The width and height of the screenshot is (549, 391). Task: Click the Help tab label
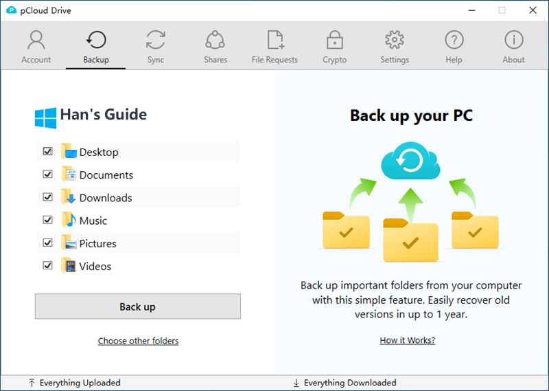click(x=454, y=60)
